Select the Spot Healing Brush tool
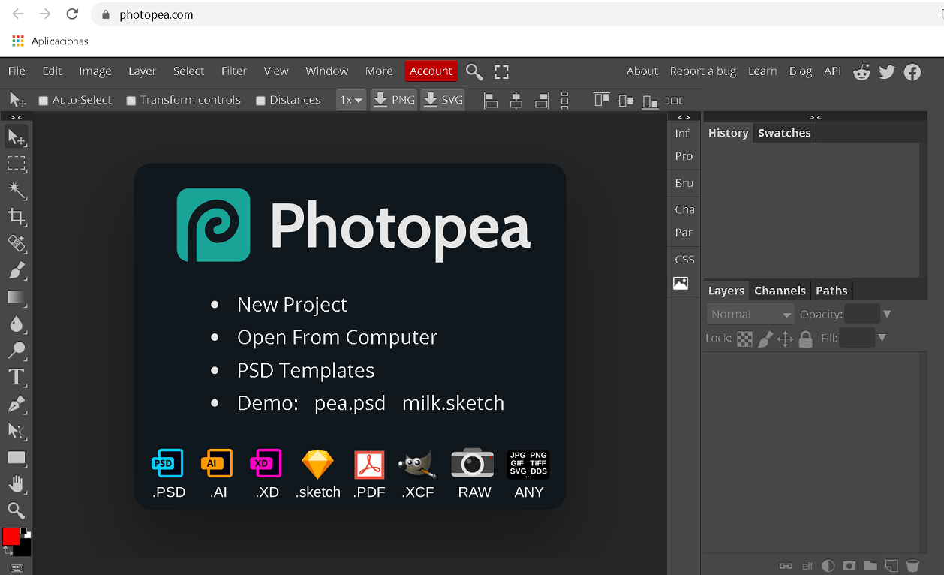The image size is (944, 575). tap(17, 243)
